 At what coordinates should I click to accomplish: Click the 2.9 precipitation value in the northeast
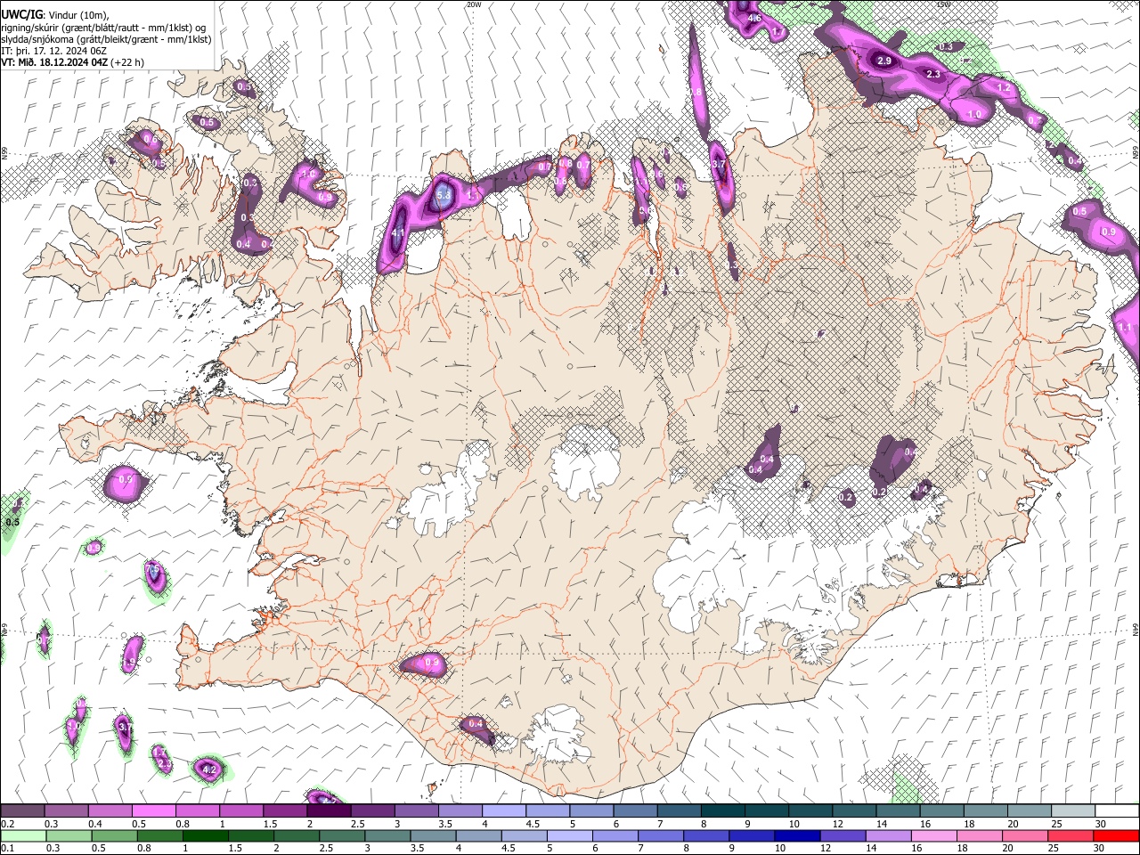pos(884,61)
